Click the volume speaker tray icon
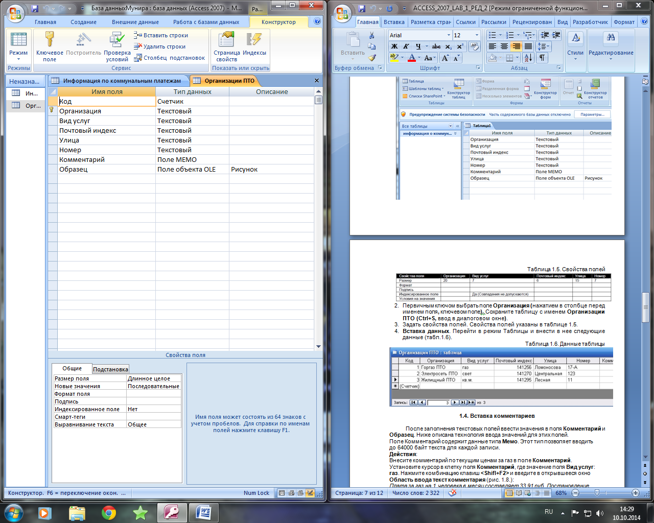 (600, 513)
